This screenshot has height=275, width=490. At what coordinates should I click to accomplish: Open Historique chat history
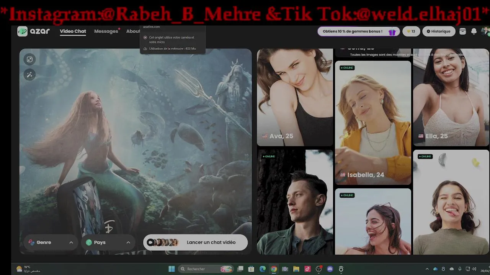439,31
